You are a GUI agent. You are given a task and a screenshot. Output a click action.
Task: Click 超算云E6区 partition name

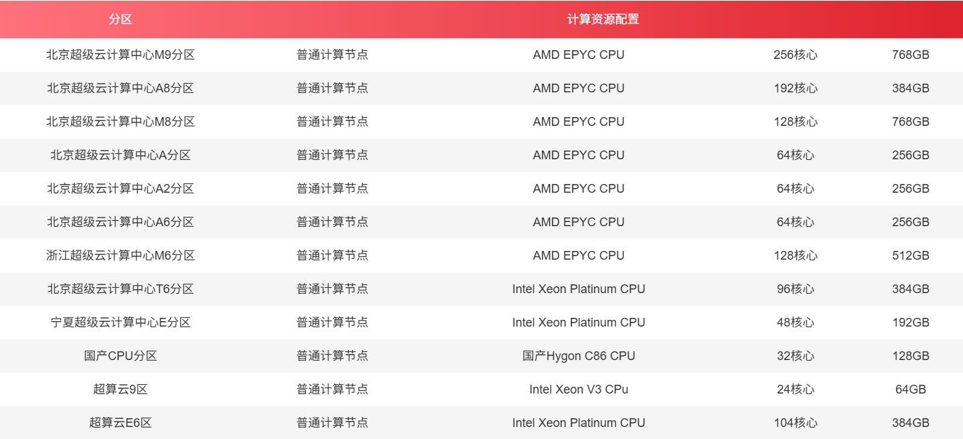[x=121, y=423]
